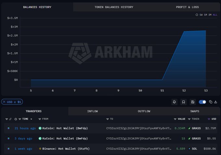Image resolution: width=221 pixels, height=155 pixels.
Task: Remove the USD ≥ $1 filter chip
Action: 4,102
